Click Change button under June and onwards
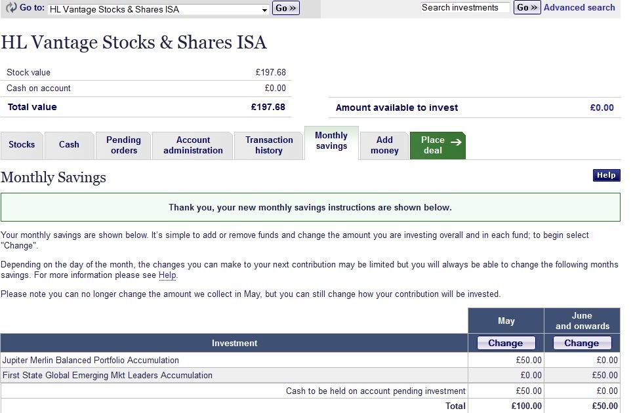Viewport: 633px width, 413px height. point(582,344)
